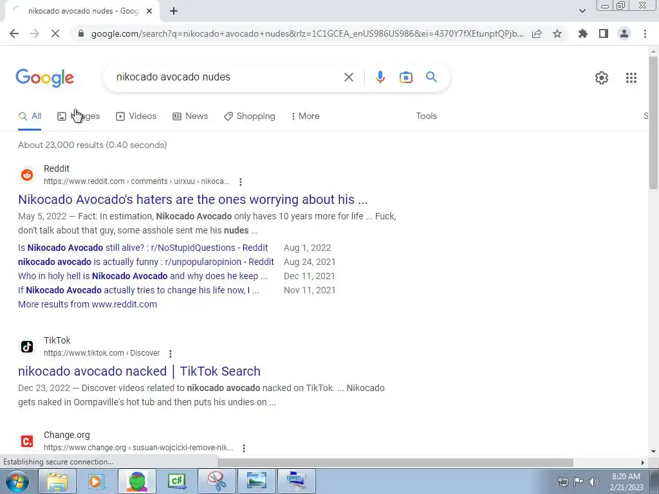Open the Snipping Tool scissors taskbar icon
This screenshot has width=659, height=494.
click(x=217, y=481)
